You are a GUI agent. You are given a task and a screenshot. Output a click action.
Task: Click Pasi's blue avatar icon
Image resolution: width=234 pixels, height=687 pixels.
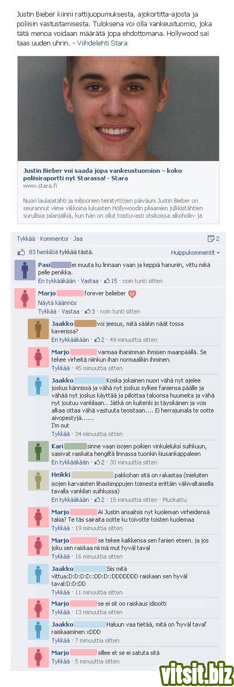25,270
